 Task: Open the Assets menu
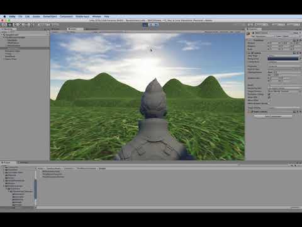click(x=36, y=16)
